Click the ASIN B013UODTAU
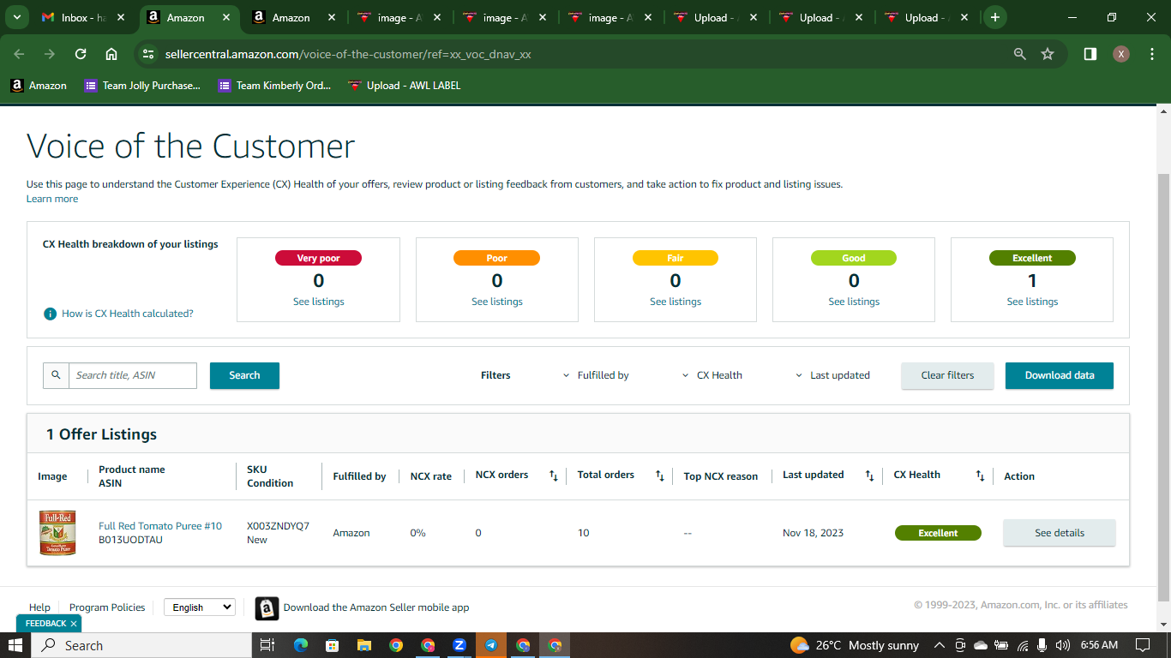This screenshot has height=658, width=1171. pyautogui.click(x=131, y=540)
